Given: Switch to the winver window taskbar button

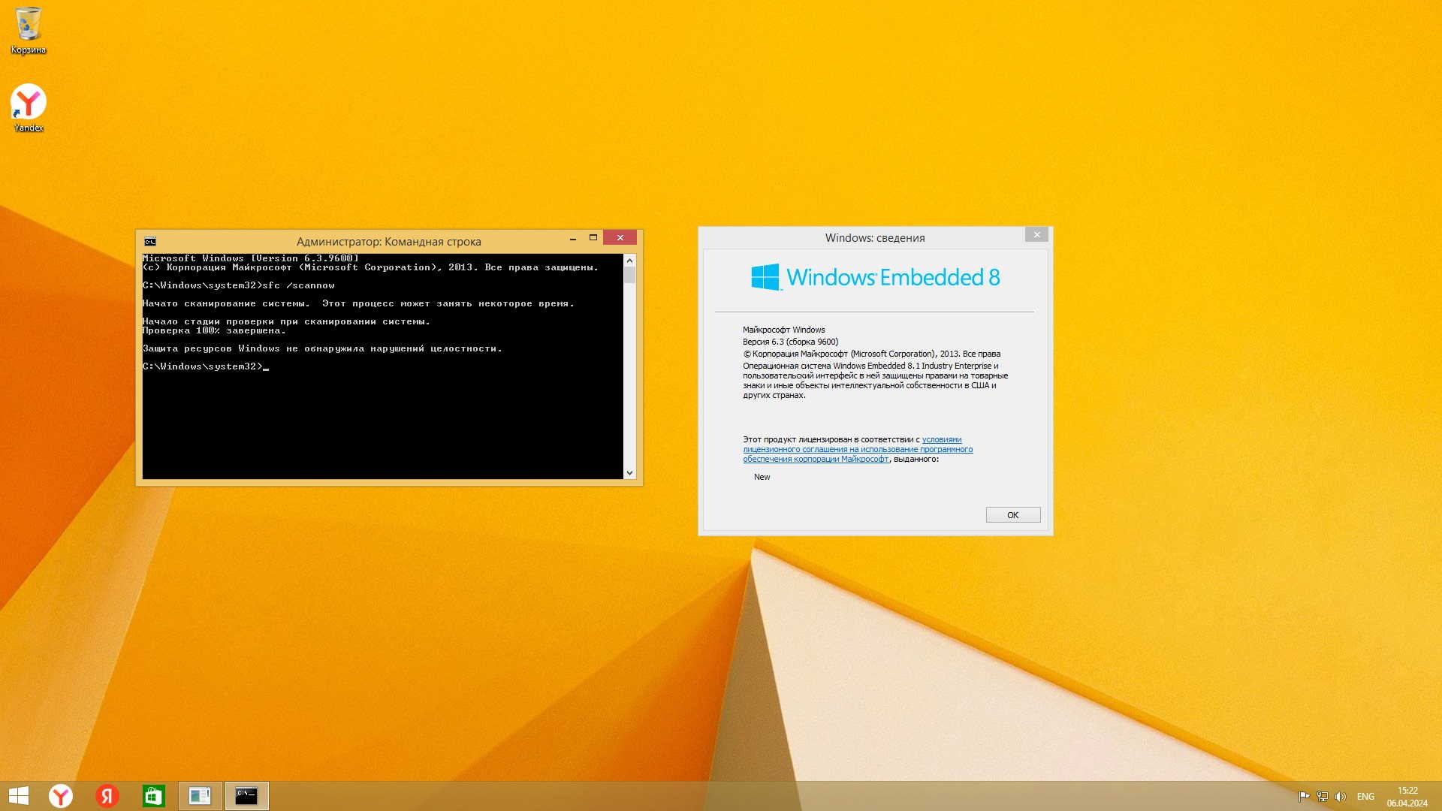Looking at the screenshot, I should [x=200, y=796].
